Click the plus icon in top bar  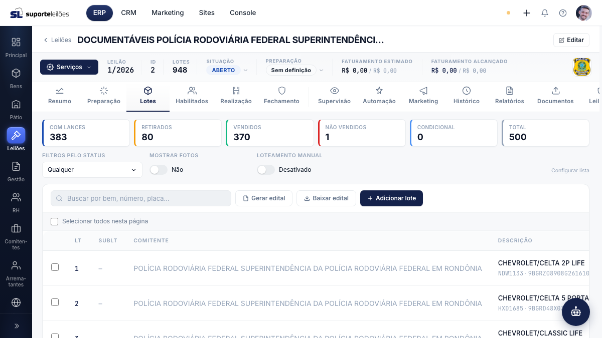click(527, 13)
